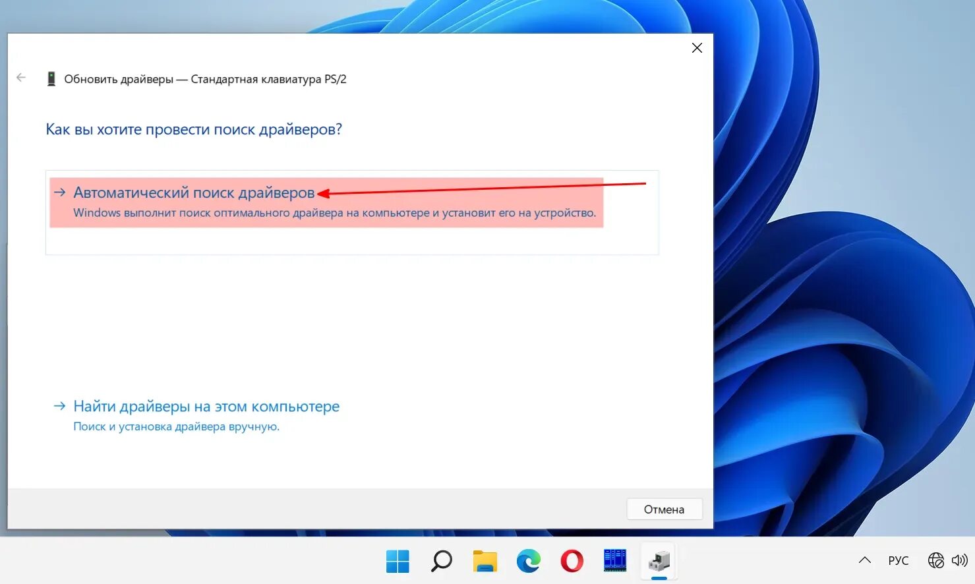Open taskbar Search

(x=441, y=561)
